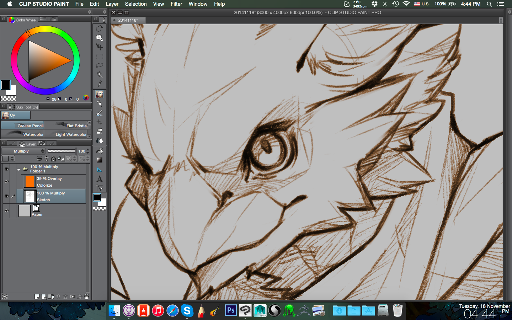Image resolution: width=512 pixels, height=320 pixels.
Task: Open the layer color palette dropdown
Action: point(8,159)
